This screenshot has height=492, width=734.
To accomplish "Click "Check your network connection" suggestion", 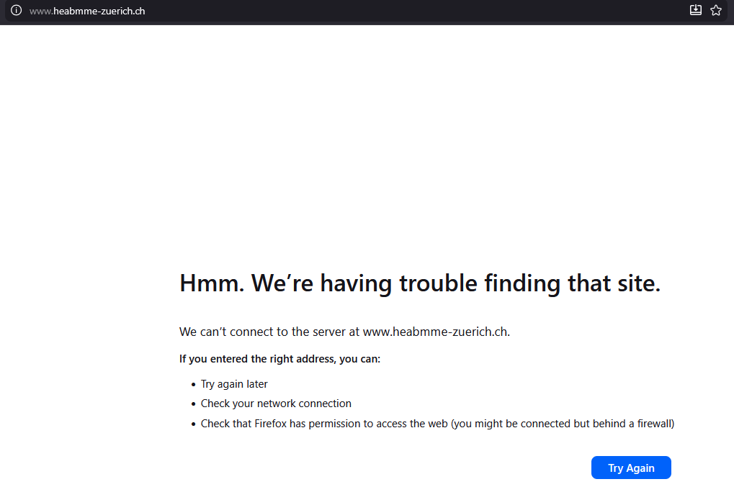I will click(x=276, y=404).
